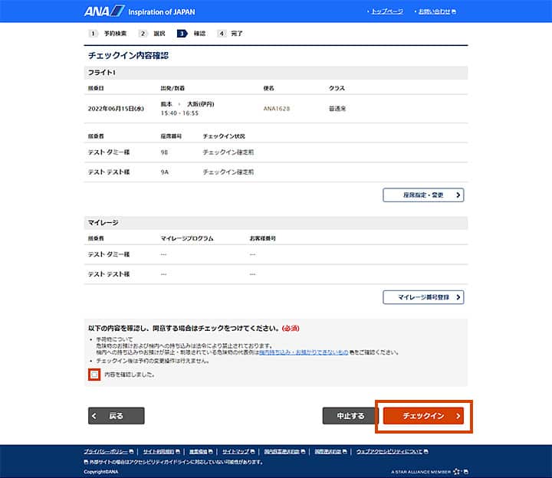The image size is (552, 478).
Task: Go back with the 戻る button
Action: [116, 416]
